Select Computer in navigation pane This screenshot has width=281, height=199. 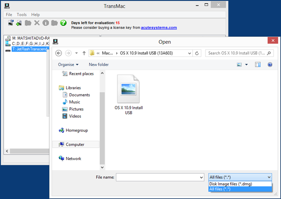(x=76, y=145)
